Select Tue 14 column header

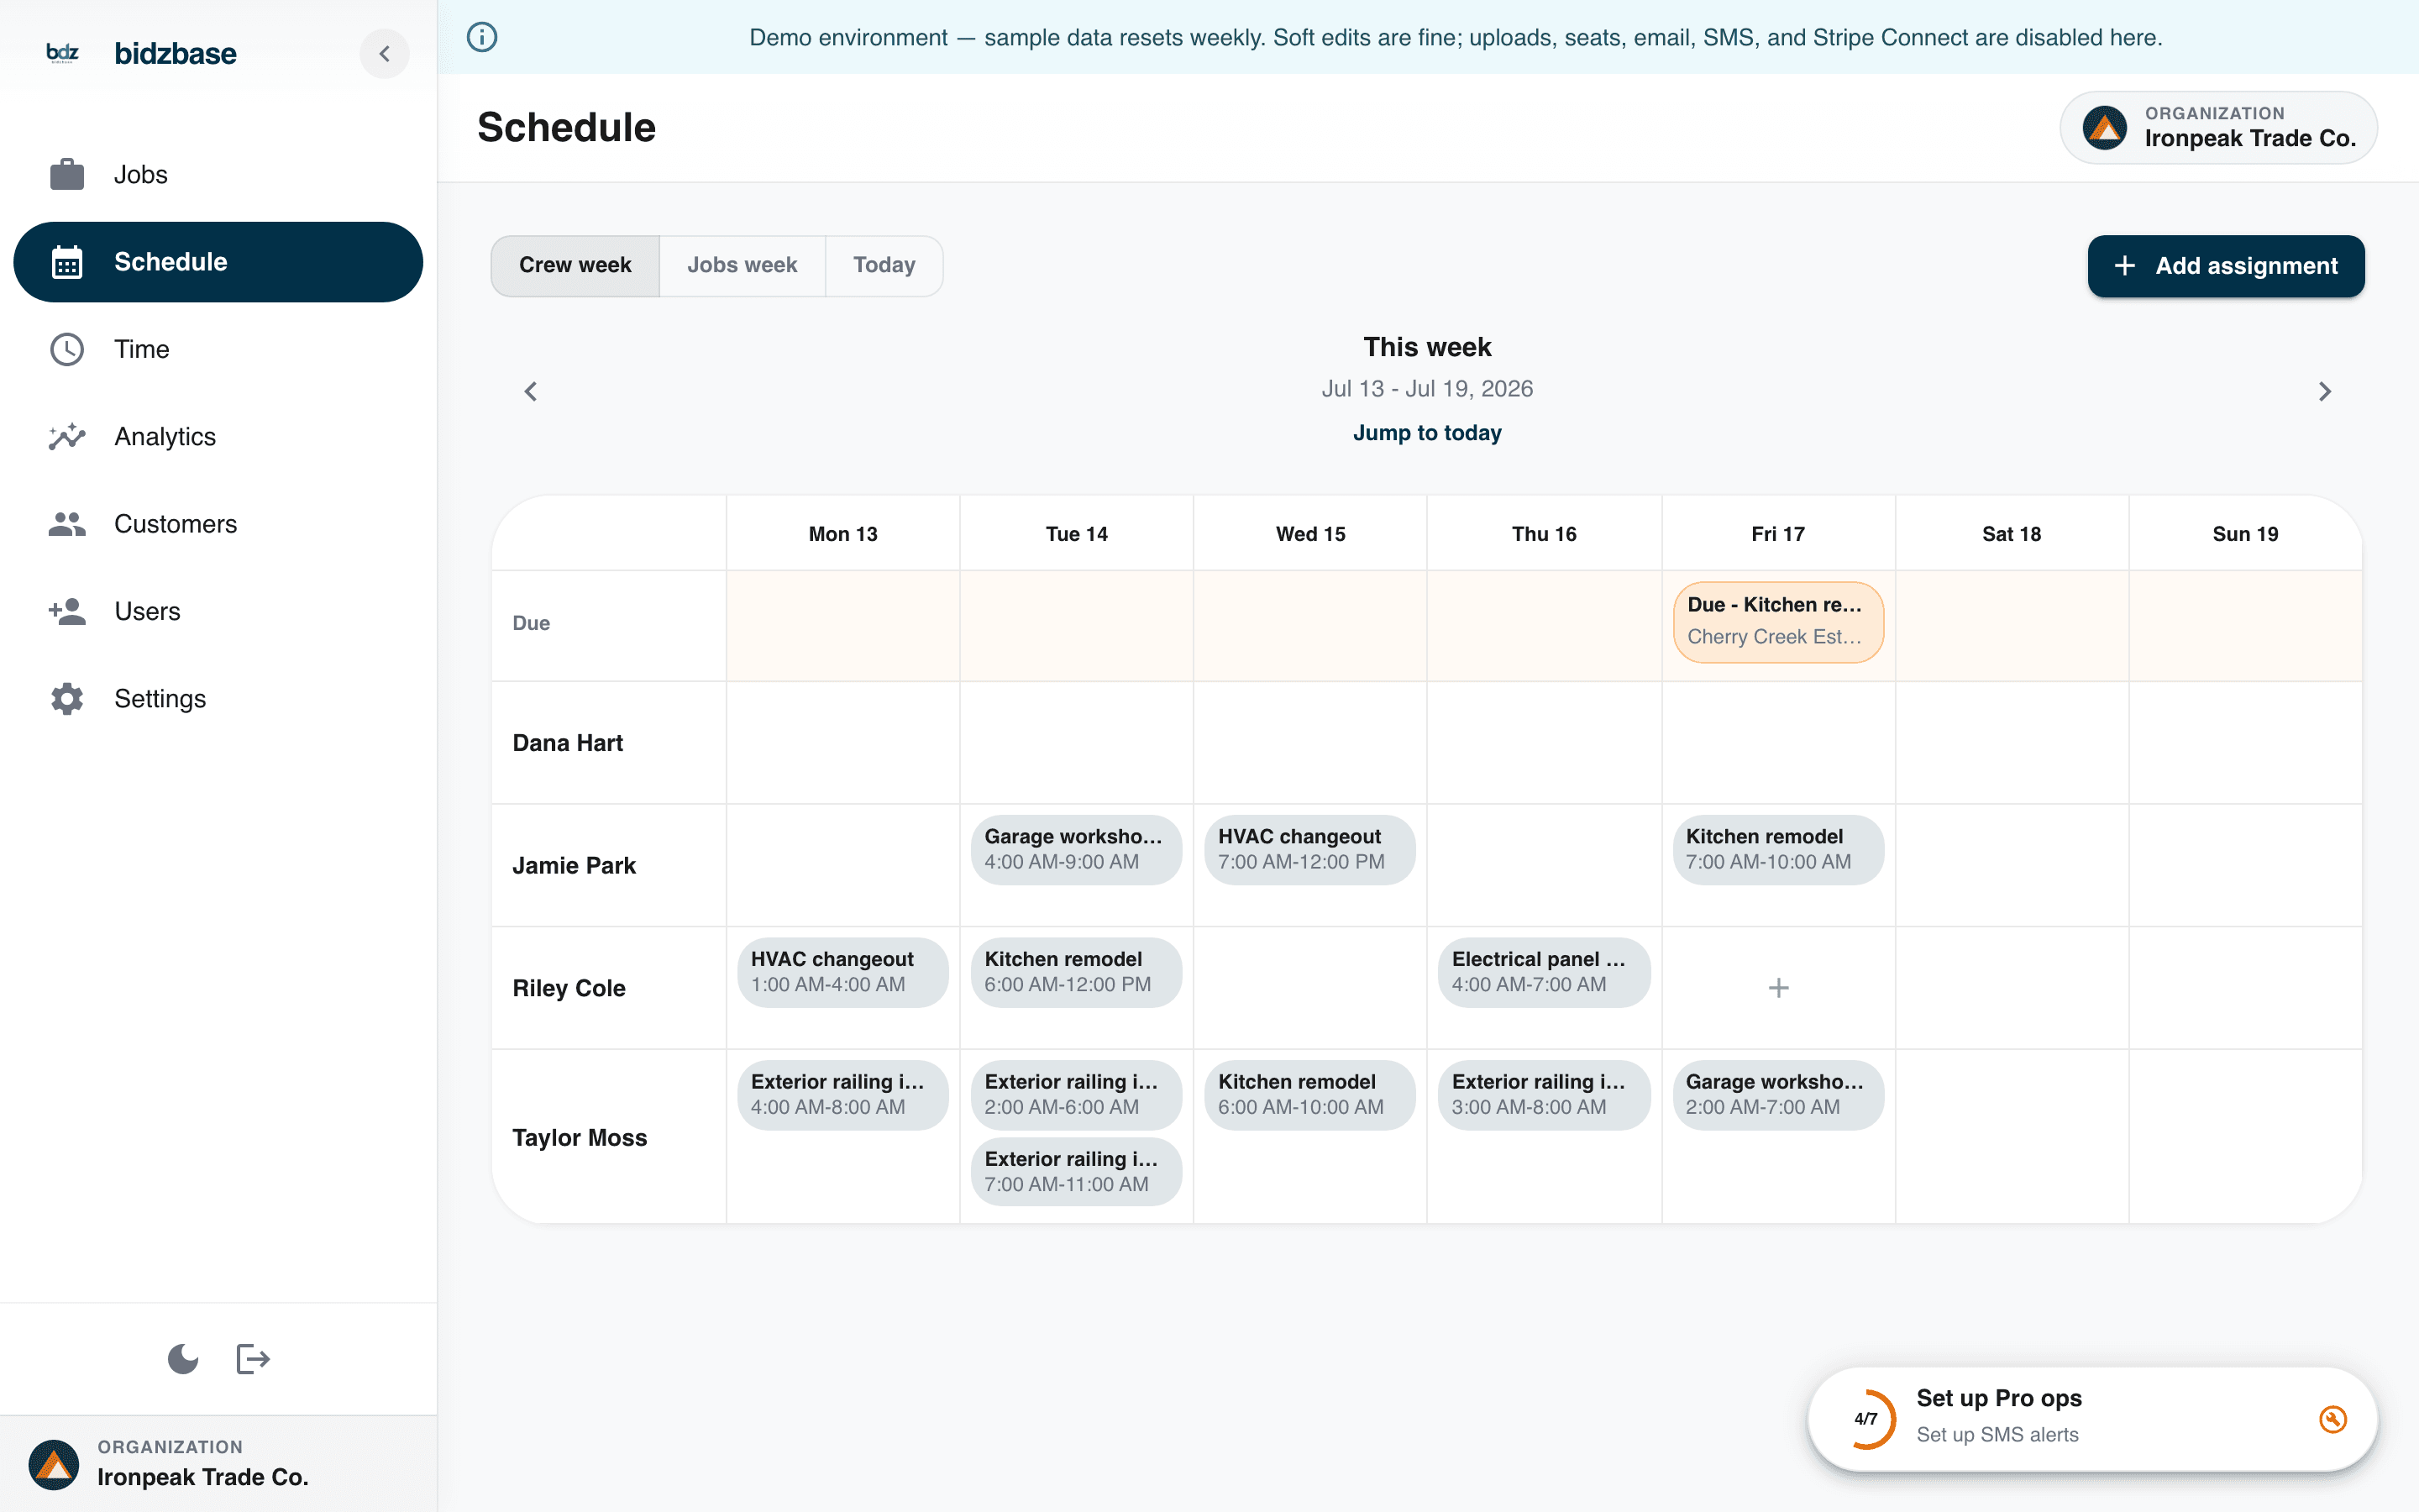(x=1077, y=534)
